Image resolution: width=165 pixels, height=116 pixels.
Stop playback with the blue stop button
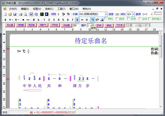(x=46, y=14)
